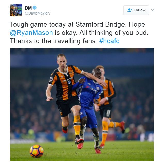Click the football in the photo
164x164 pixels.
pyautogui.click(x=37, y=151)
